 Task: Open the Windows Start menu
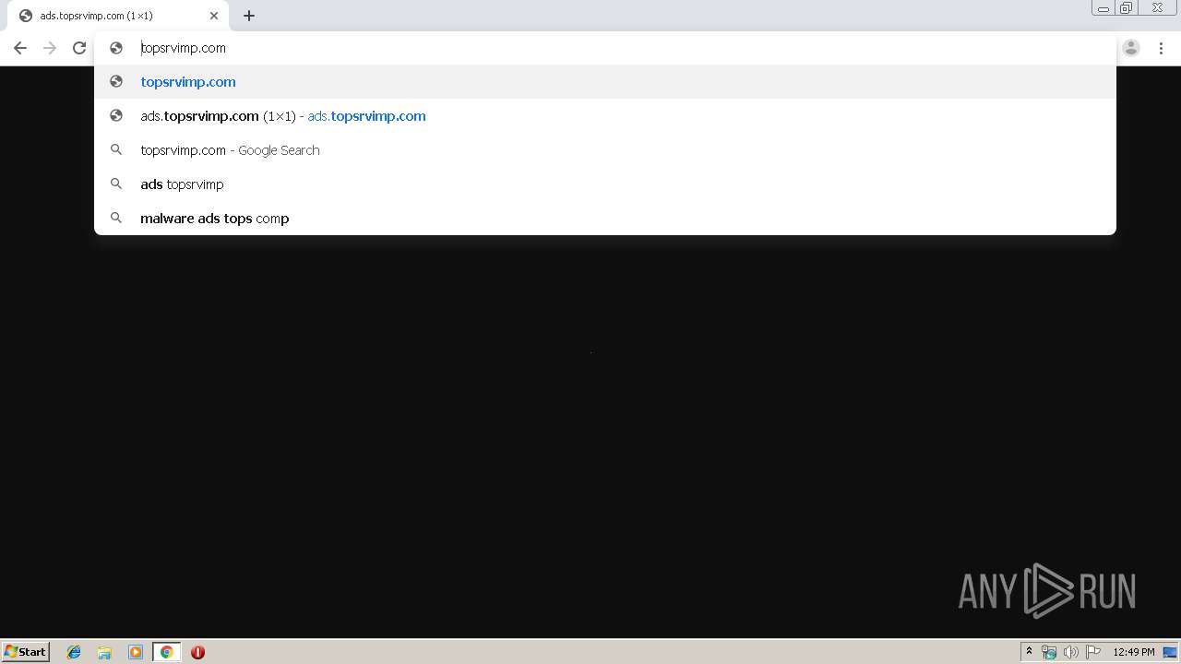tap(25, 651)
